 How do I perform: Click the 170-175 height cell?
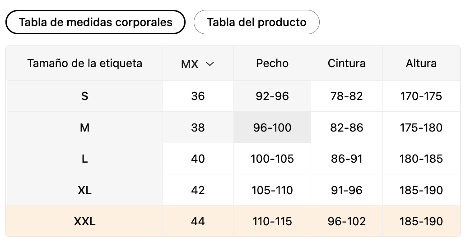tap(421, 96)
